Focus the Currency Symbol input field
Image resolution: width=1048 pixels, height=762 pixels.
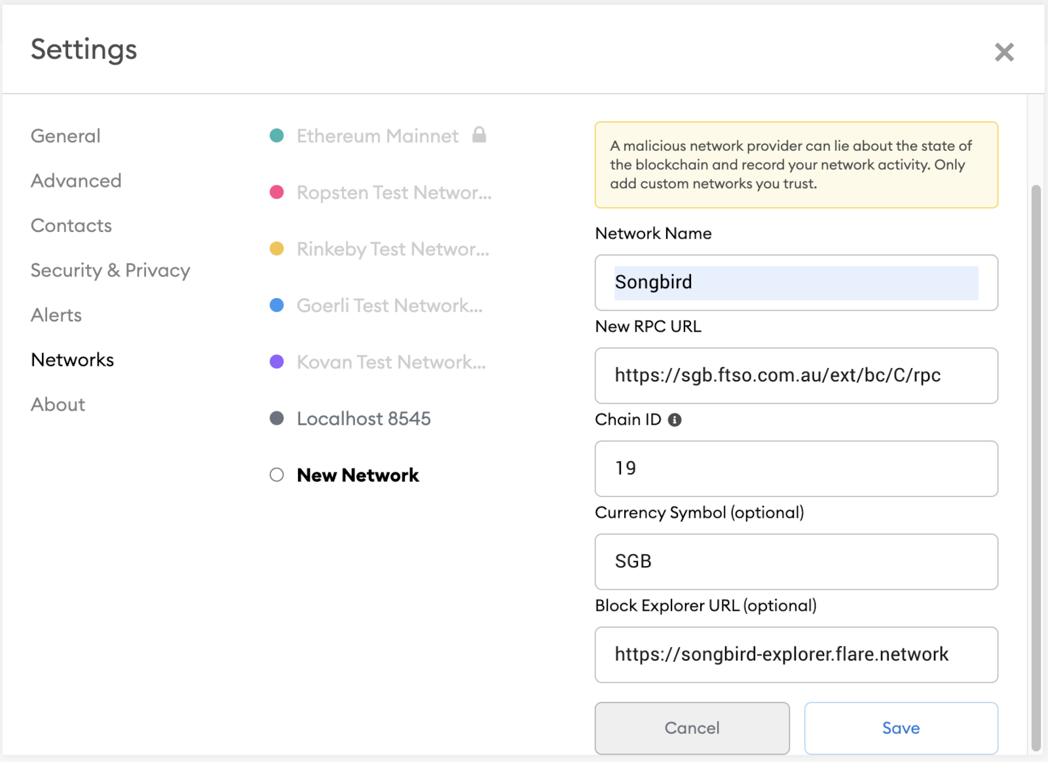click(795, 562)
